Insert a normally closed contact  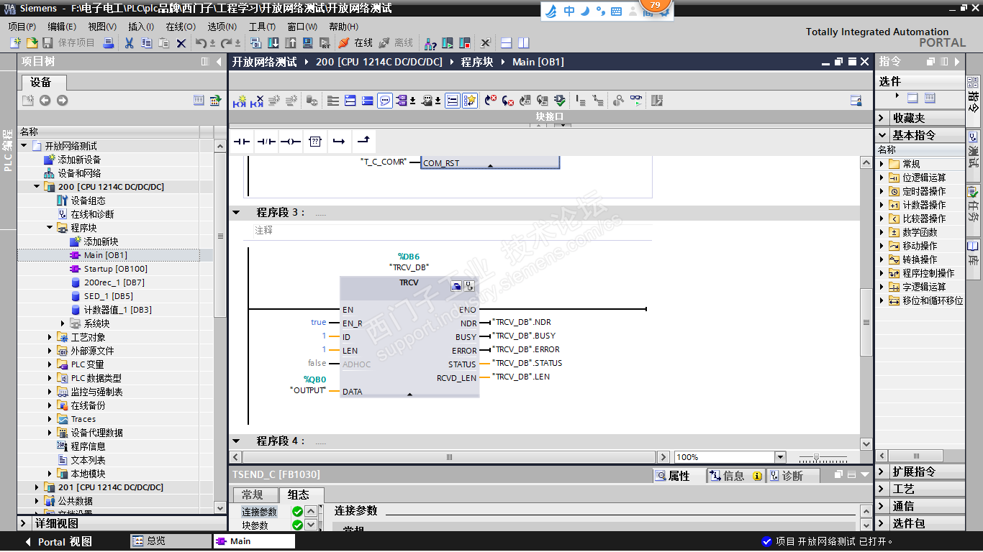(266, 142)
